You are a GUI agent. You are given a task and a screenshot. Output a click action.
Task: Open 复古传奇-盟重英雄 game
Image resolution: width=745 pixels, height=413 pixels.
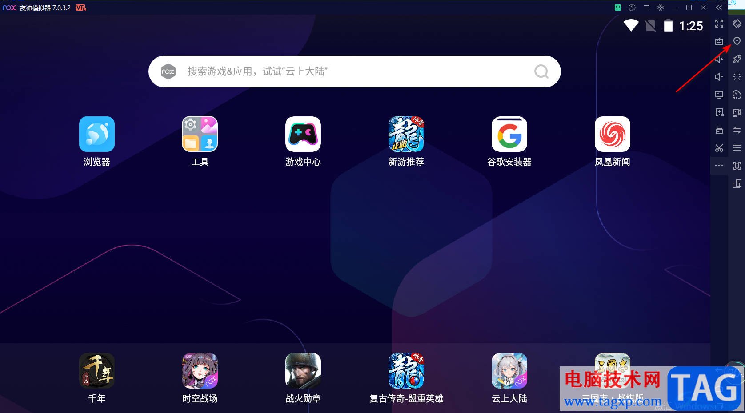(x=406, y=371)
